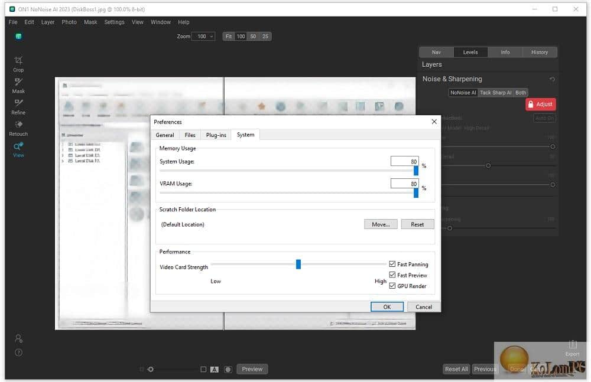Open the Layer menu
Screen dimensions: 591x382
click(48, 22)
